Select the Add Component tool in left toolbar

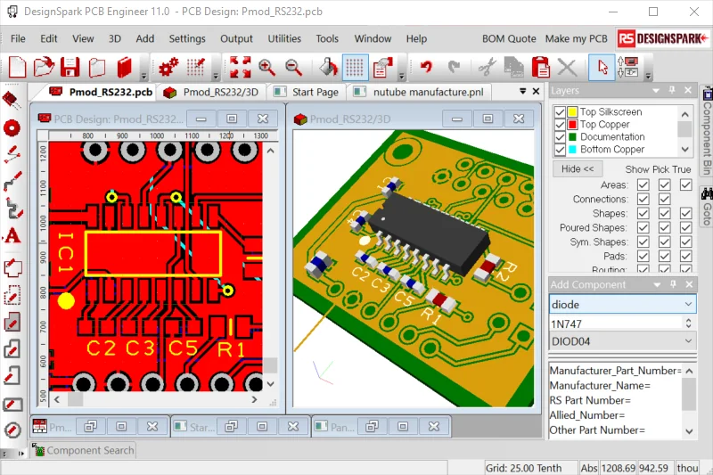click(x=12, y=101)
